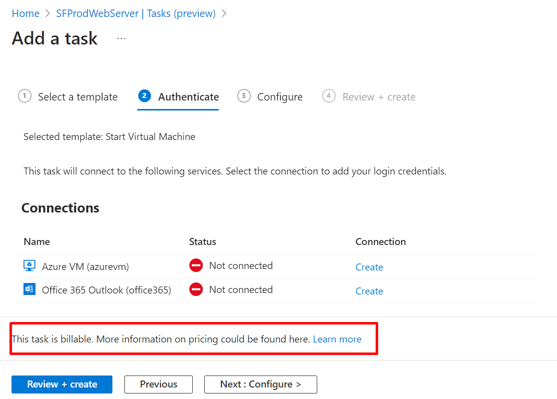Click the step 1 circle number icon
The image size is (557, 399).
click(x=24, y=96)
